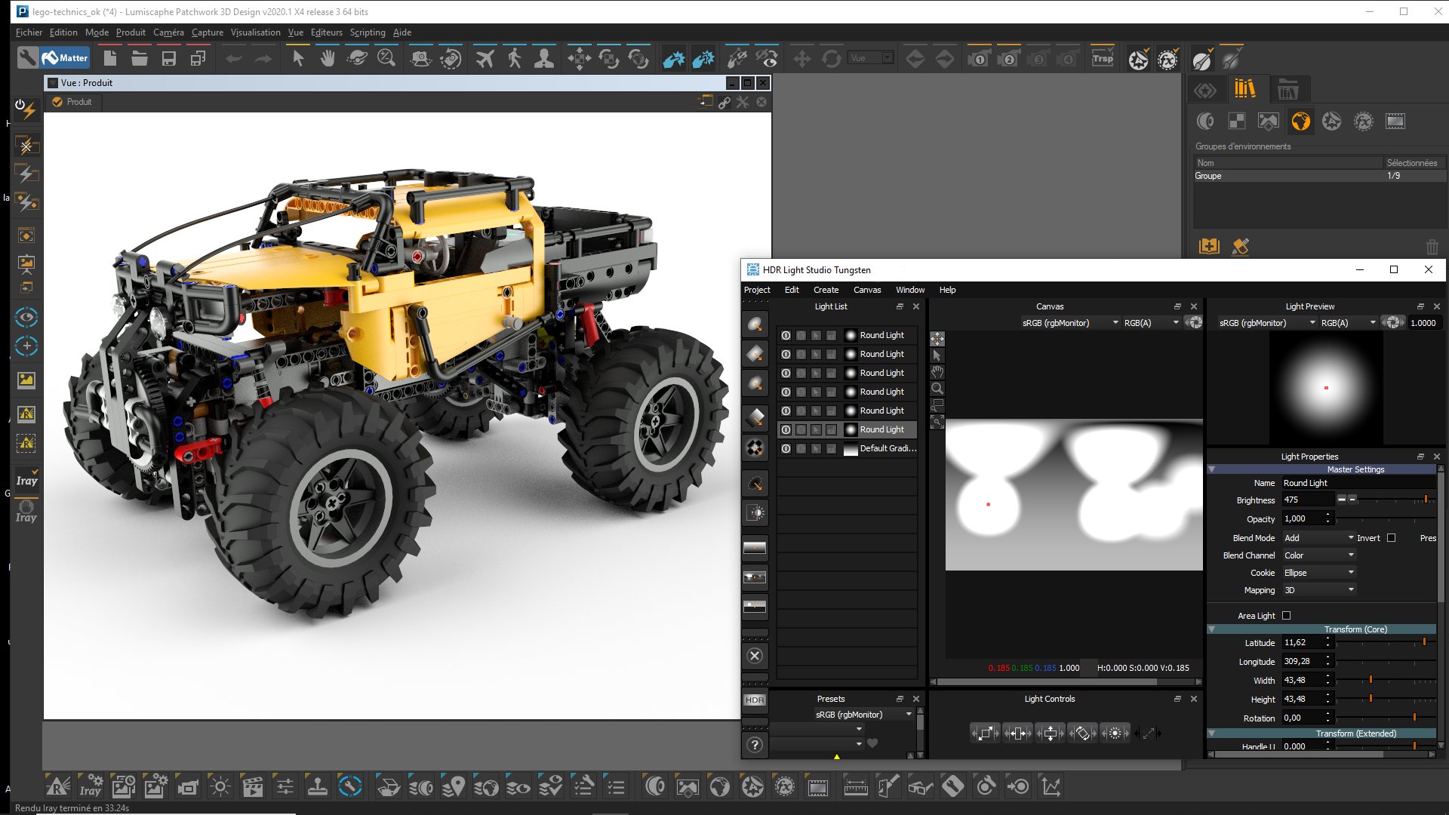Open the Blend Mode dropdown
This screenshot has height=815, width=1449.
(1318, 538)
